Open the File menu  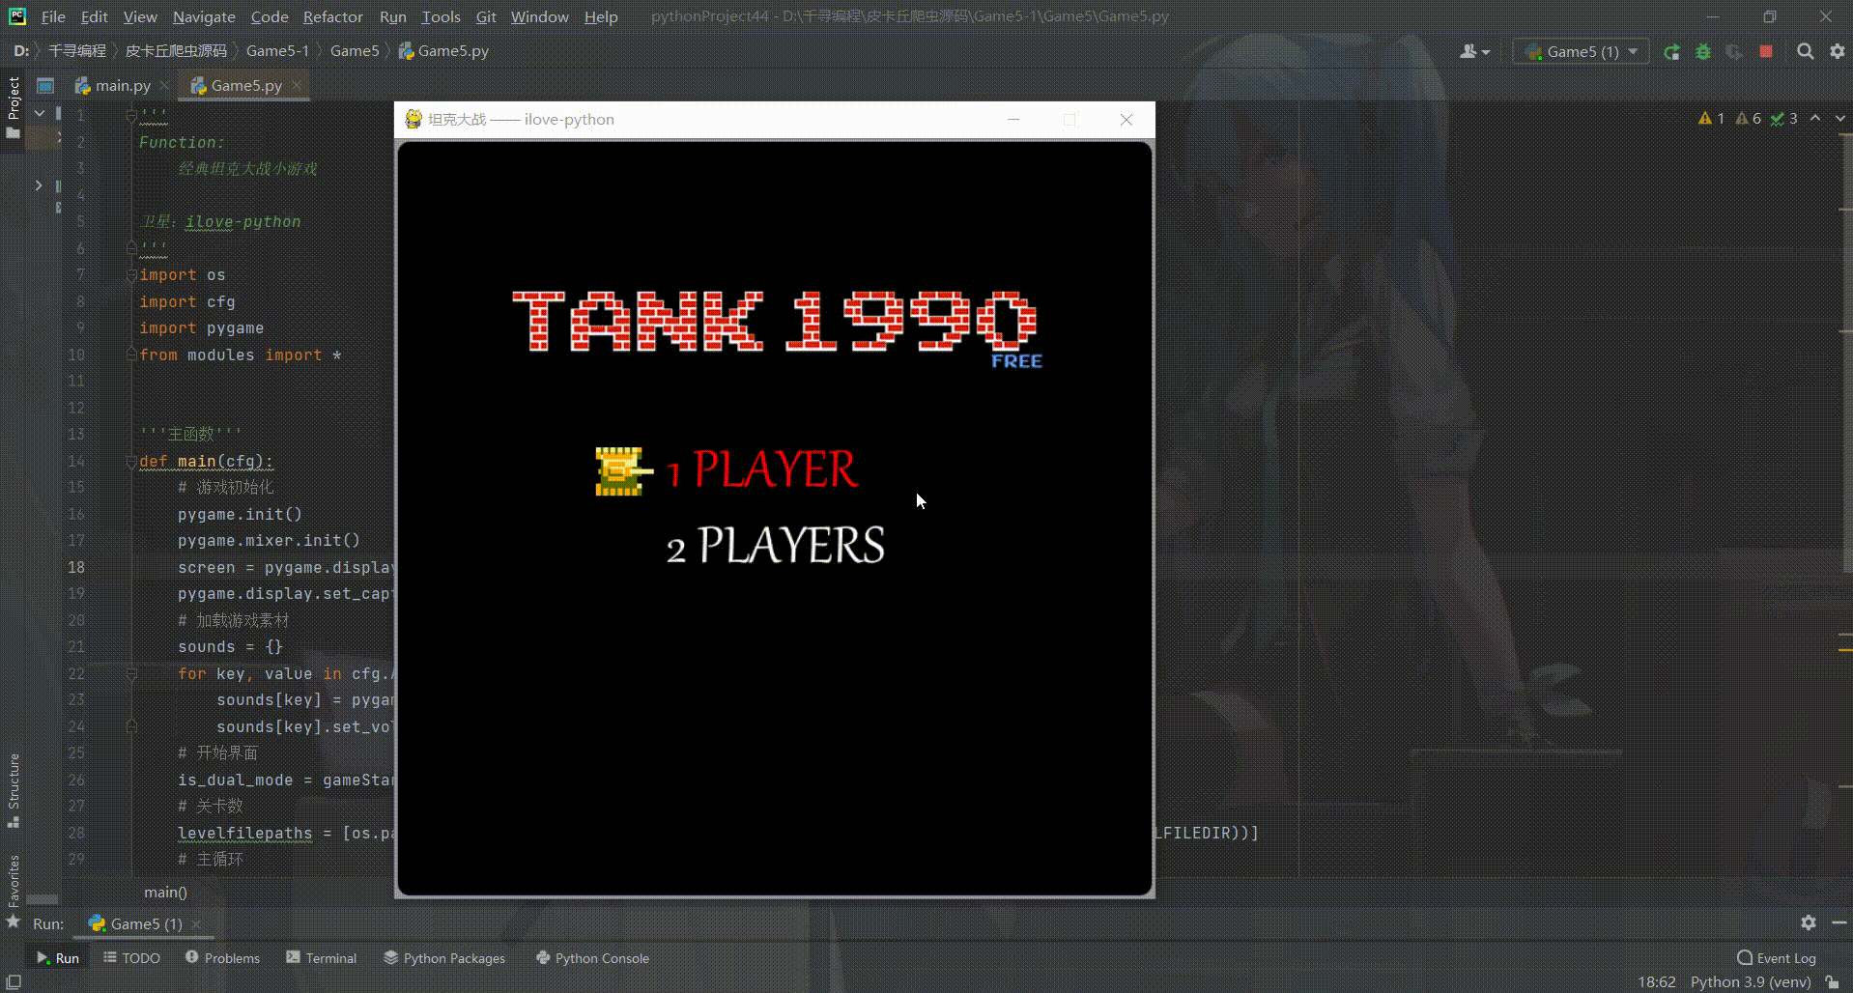click(53, 16)
